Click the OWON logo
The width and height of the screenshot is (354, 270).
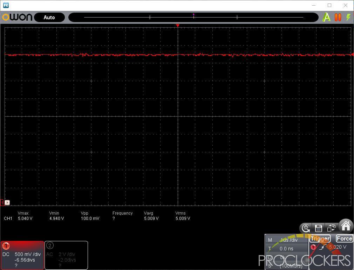tap(17, 17)
